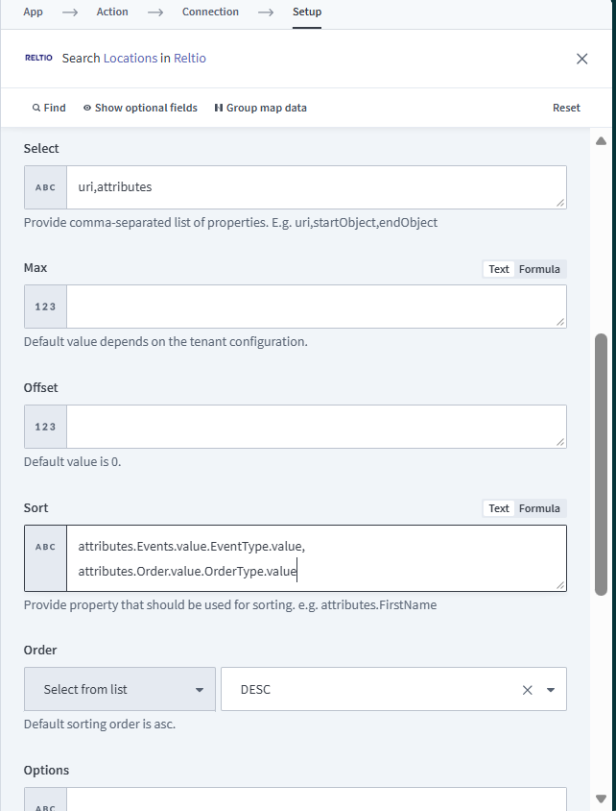Screen dimensions: 616x811
Task: Go to the Action step tab
Action: click(x=112, y=12)
